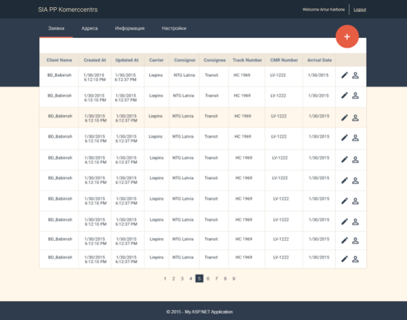Click the orange plus add button
Image resolution: width=407 pixels, height=320 pixels.
(x=346, y=37)
